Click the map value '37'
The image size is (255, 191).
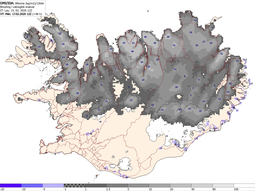click(124, 43)
